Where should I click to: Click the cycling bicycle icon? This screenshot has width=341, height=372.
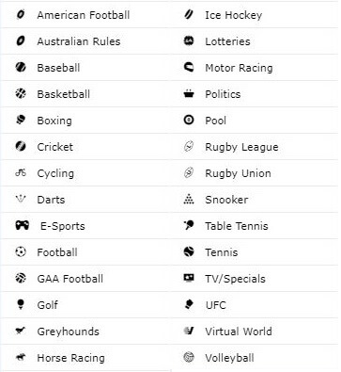point(21,172)
